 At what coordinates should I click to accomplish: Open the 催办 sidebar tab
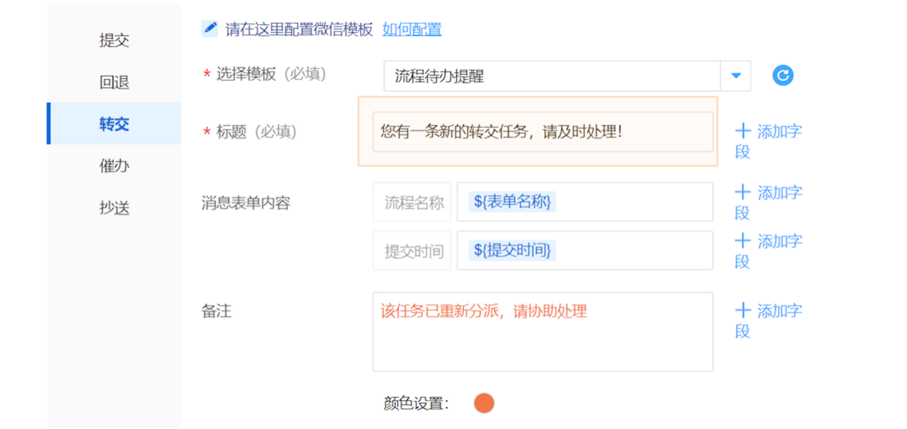pyautogui.click(x=114, y=166)
